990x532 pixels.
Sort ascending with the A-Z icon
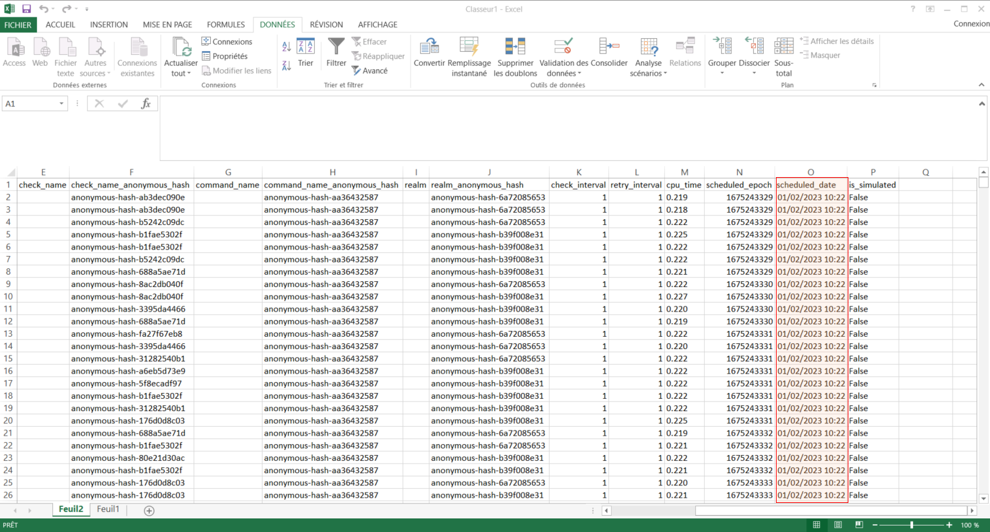point(286,47)
